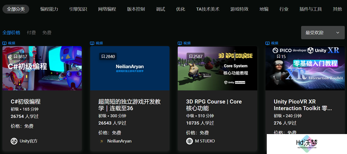
Task: Filter courses by 免费
Action: click(47, 33)
